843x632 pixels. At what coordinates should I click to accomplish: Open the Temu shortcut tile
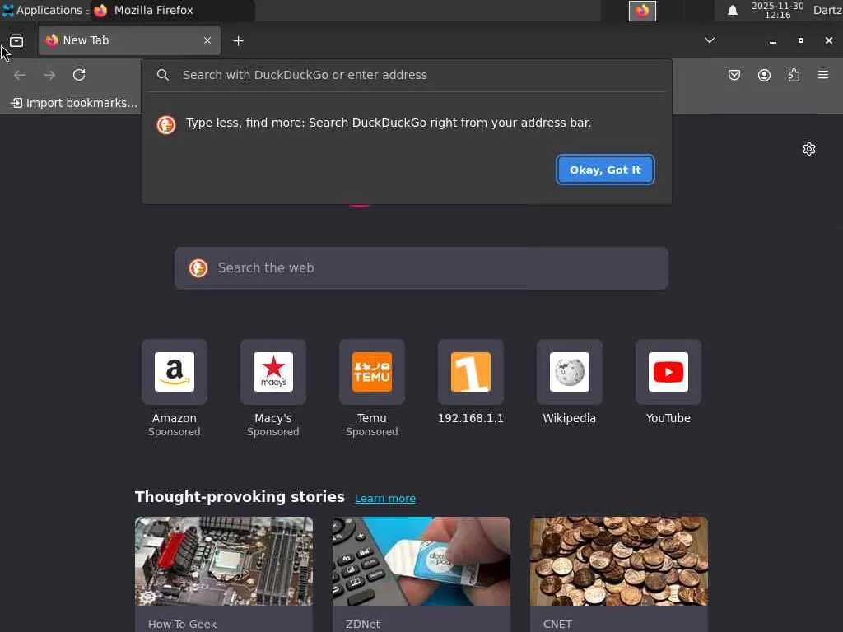coord(372,372)
